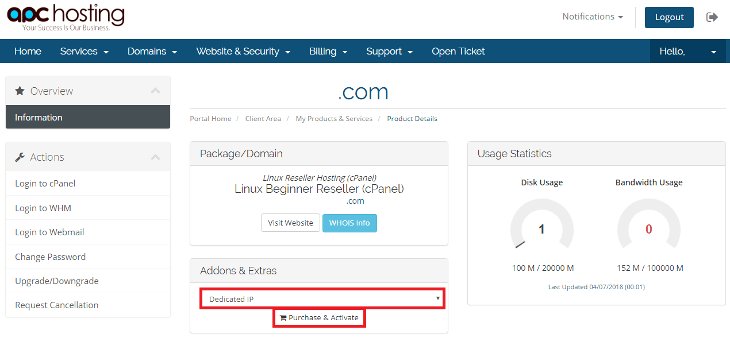Click the WHOIS Info button

[349, 223]
